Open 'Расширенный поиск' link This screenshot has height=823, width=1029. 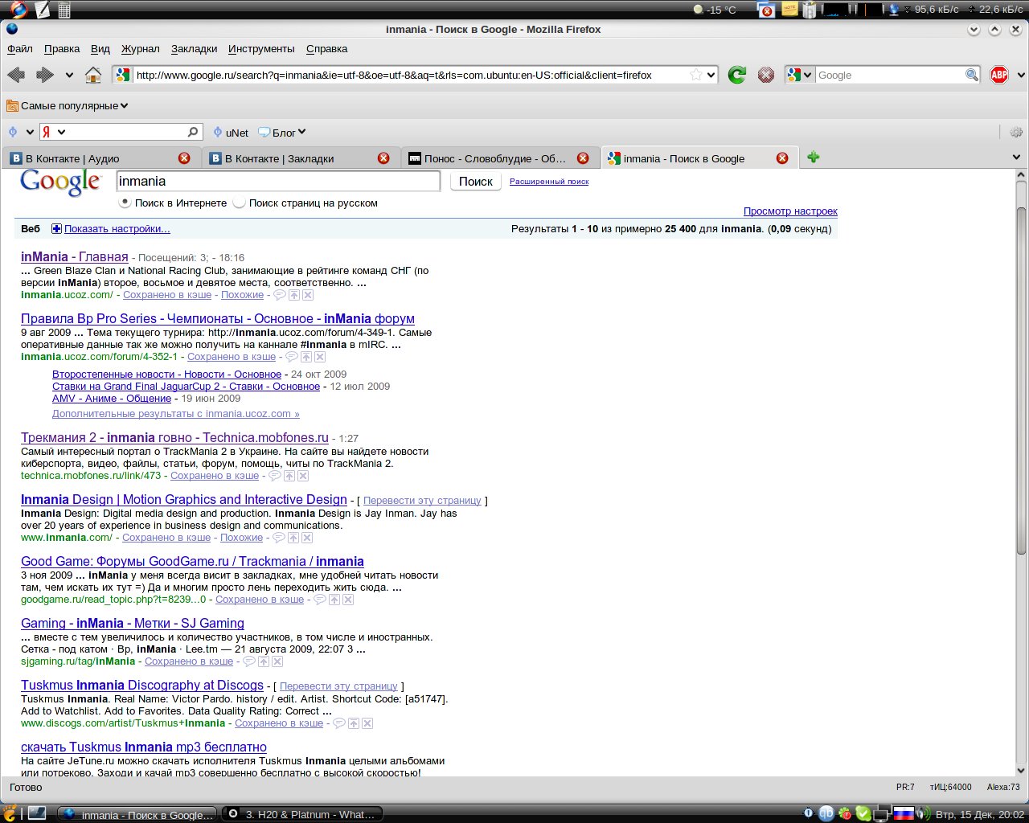point(549,182)
